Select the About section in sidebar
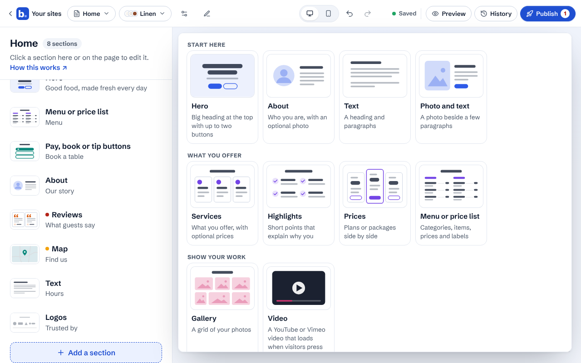 coord(86,185)
